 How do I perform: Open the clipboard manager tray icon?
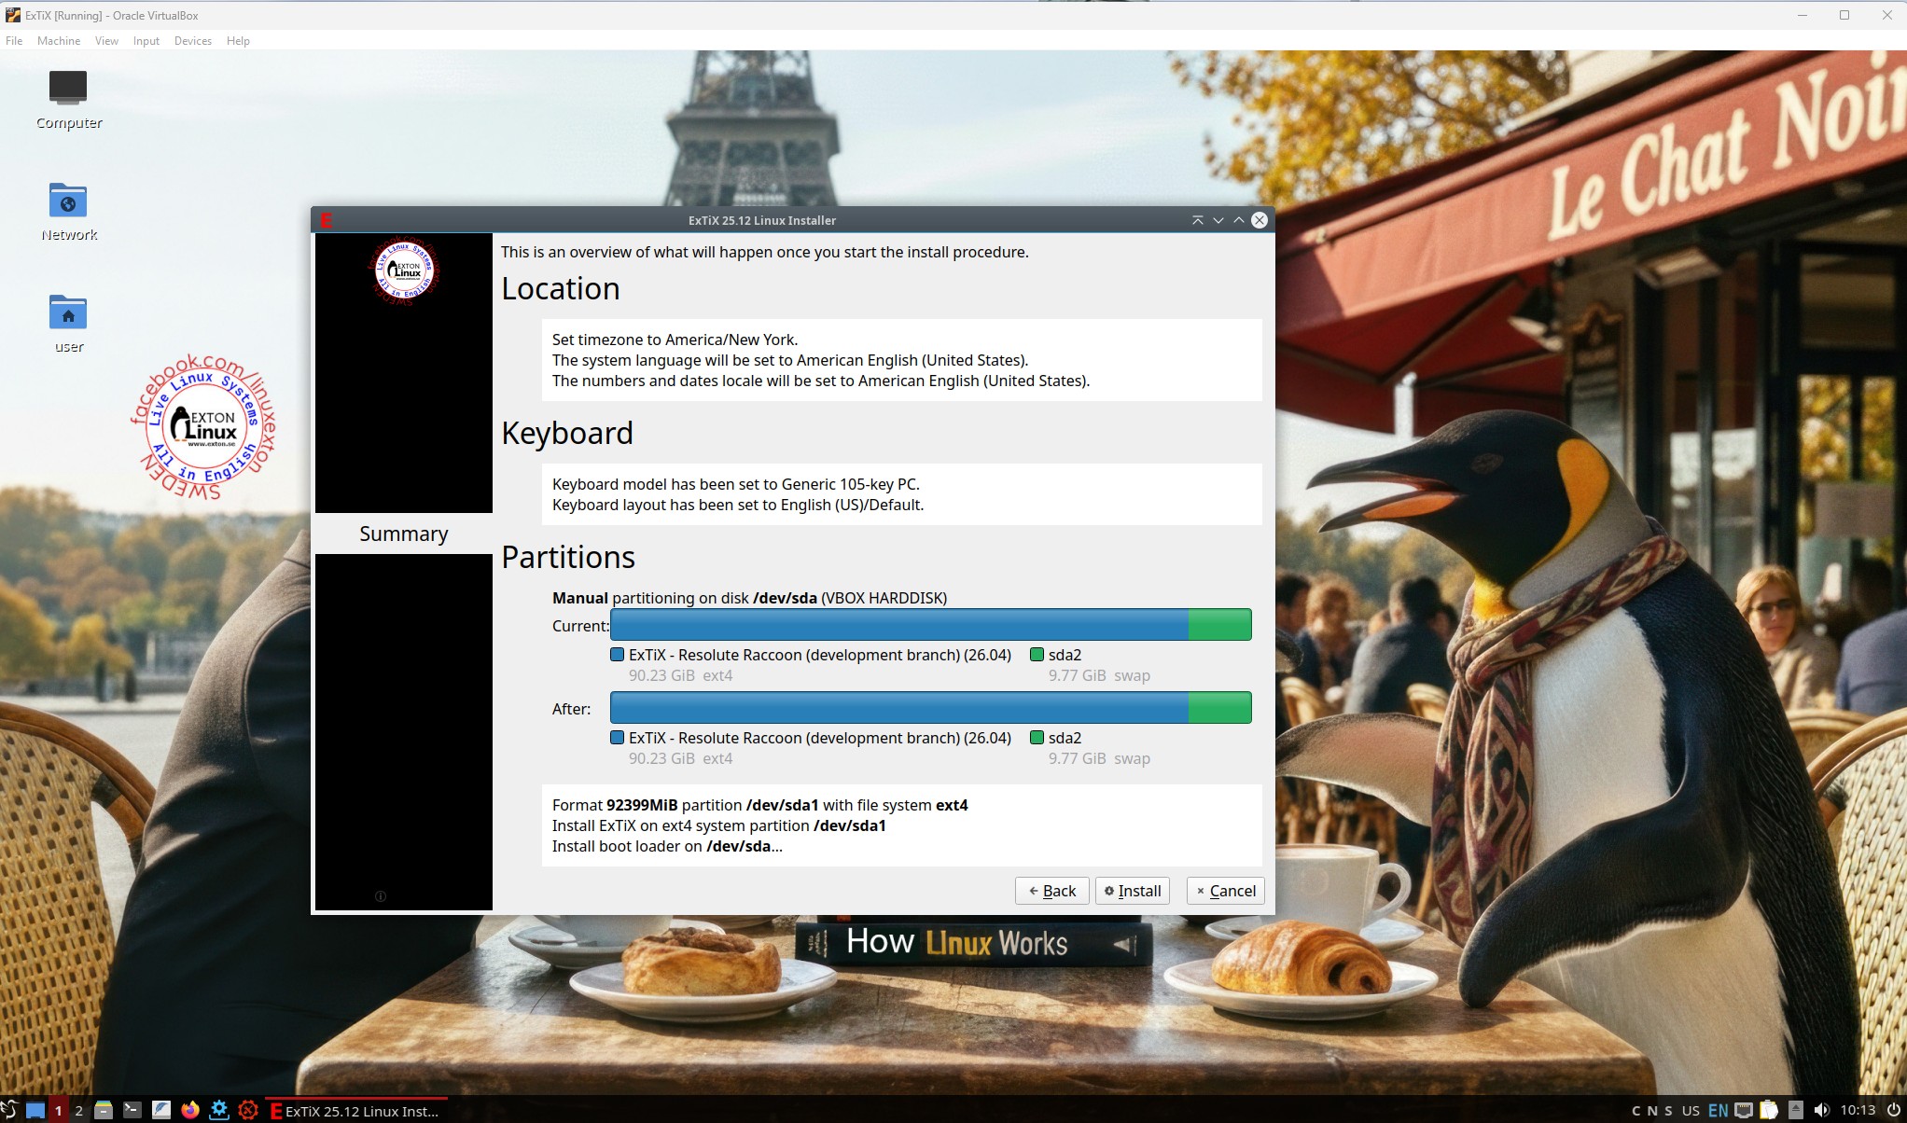(1769, 1110)
